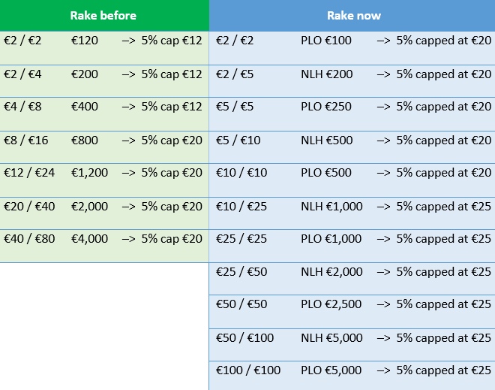Click the €10 / €25 NLH €1,000 row
The height and width of the screenshot is (390, 495).
(353, 206)
